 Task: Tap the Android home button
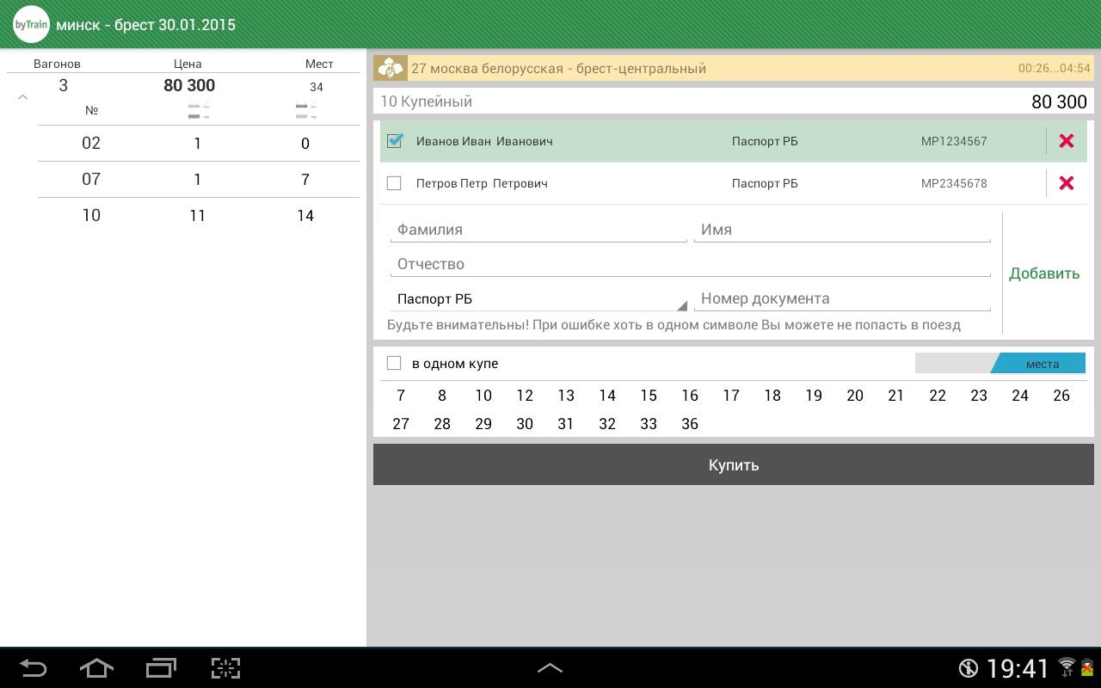pos(96,668)
